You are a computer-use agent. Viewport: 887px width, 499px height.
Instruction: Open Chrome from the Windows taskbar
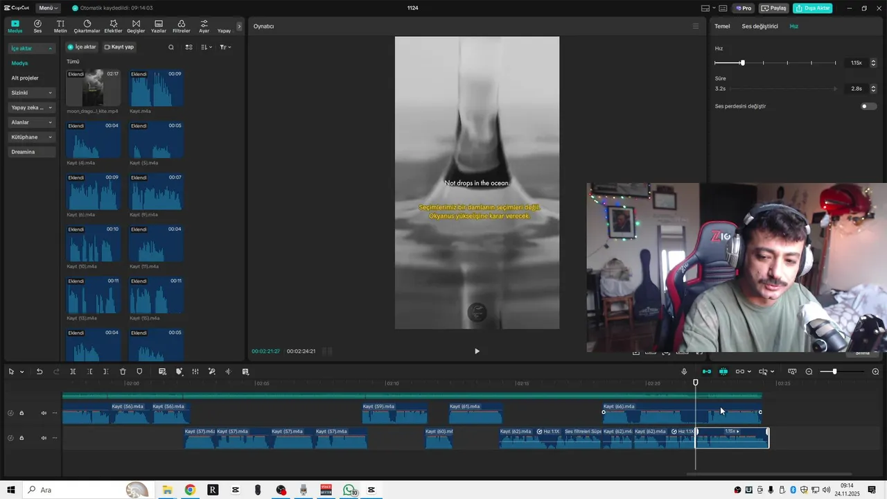(x=190, y=490)
